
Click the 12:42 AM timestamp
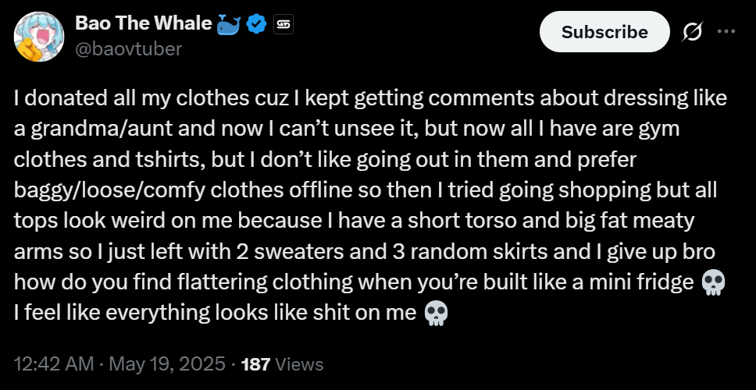54,364
